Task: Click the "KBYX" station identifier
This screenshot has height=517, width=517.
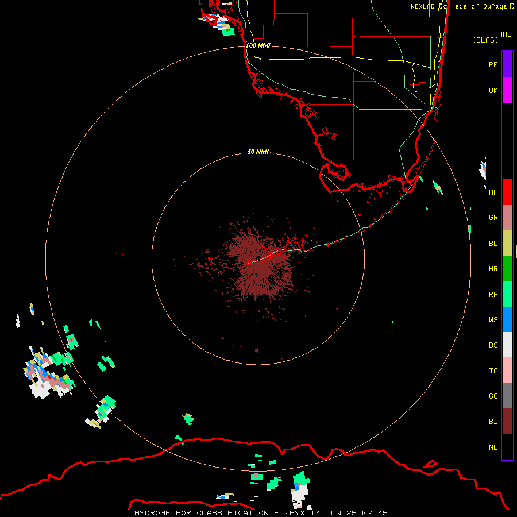Action: click(295, 513)
